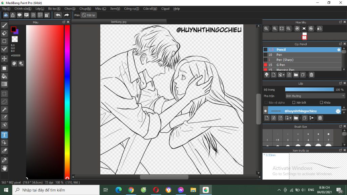Toggle the Xén bớt checkbox
The height and width of the screenshot is (195, 347).
(294, 103)
